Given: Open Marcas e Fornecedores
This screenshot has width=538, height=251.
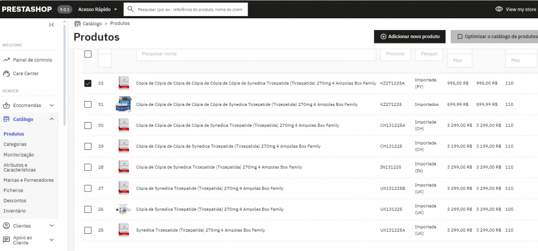Looking at the screenshot, I should click(29, 180).
